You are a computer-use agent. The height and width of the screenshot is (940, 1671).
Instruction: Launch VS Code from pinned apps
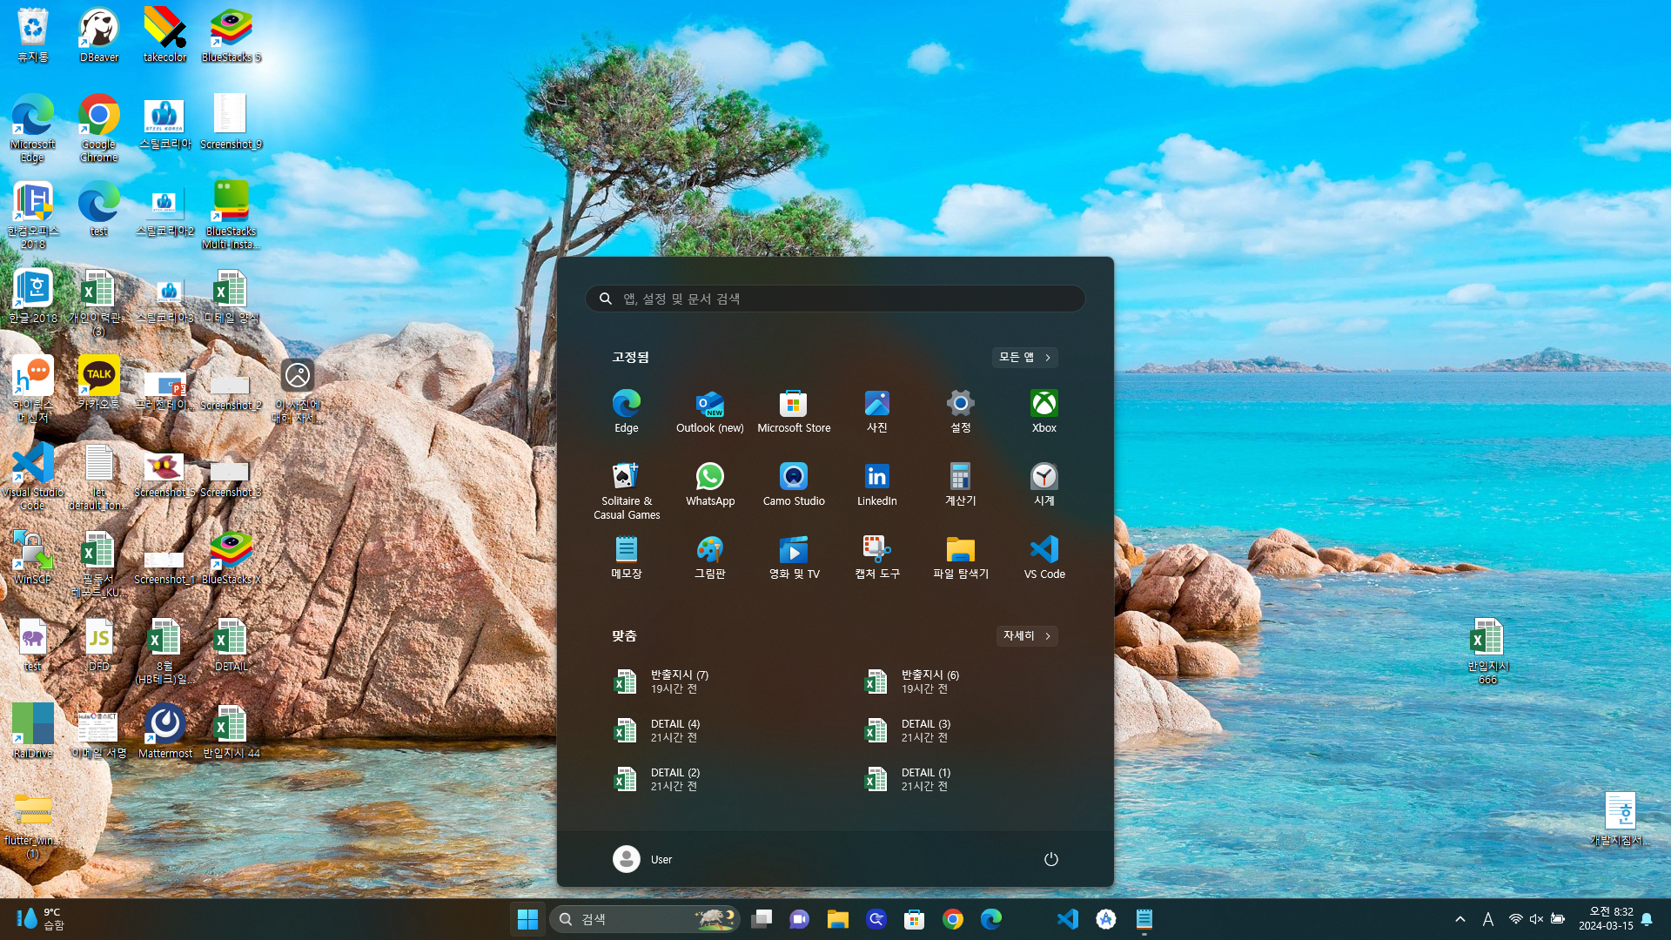(x=1044, y=557)
